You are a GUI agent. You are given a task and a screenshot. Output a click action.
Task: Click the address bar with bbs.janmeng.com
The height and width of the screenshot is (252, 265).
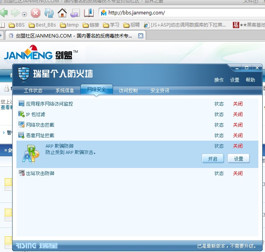click(x=182, y=13)
